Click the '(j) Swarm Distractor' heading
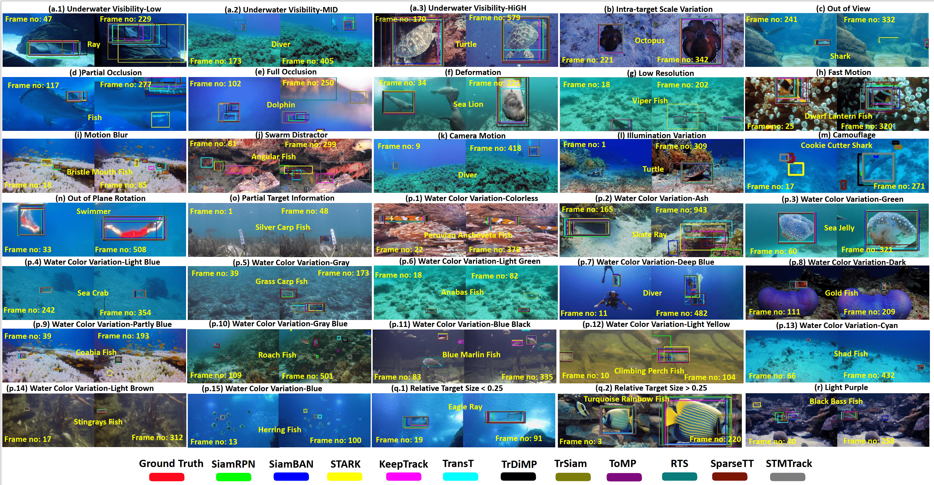The width and height of the screenshot is (934, 485). pyautogui.click(x=291, y=135)
